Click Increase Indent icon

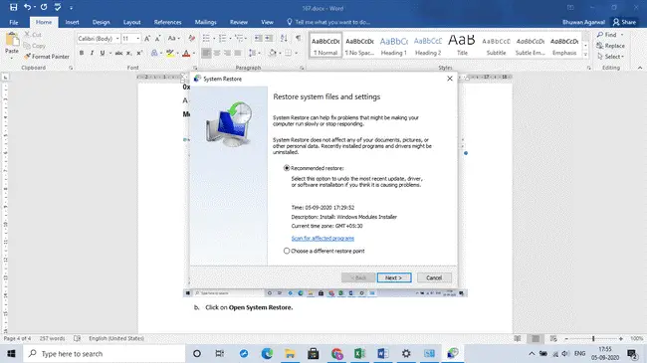(269, 39)
